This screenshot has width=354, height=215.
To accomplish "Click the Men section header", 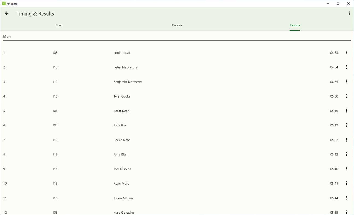I will (7, 36).
